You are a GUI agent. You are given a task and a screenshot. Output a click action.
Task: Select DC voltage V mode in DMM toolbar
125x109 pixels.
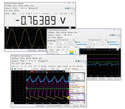(29, 13)
